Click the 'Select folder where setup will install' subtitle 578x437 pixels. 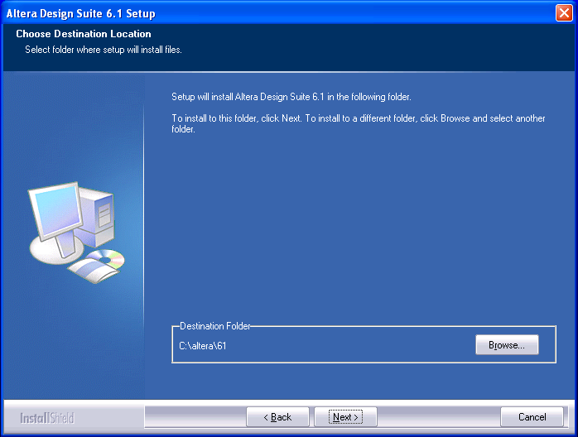click(x=104, y=50)
